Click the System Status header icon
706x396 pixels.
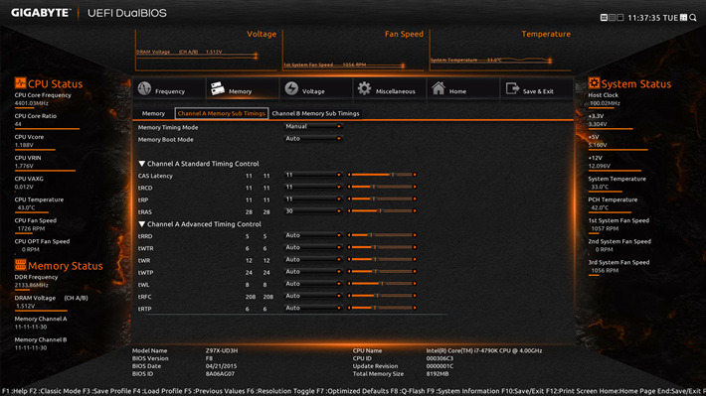594,82
